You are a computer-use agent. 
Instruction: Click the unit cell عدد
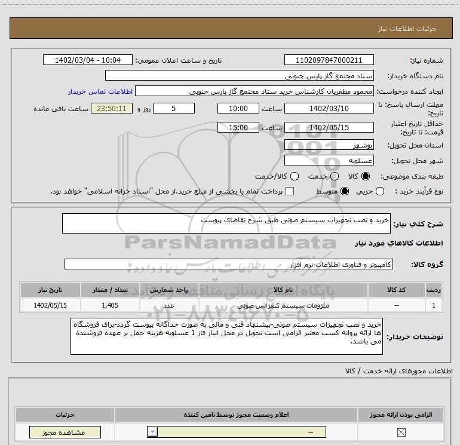pos(169,305)
